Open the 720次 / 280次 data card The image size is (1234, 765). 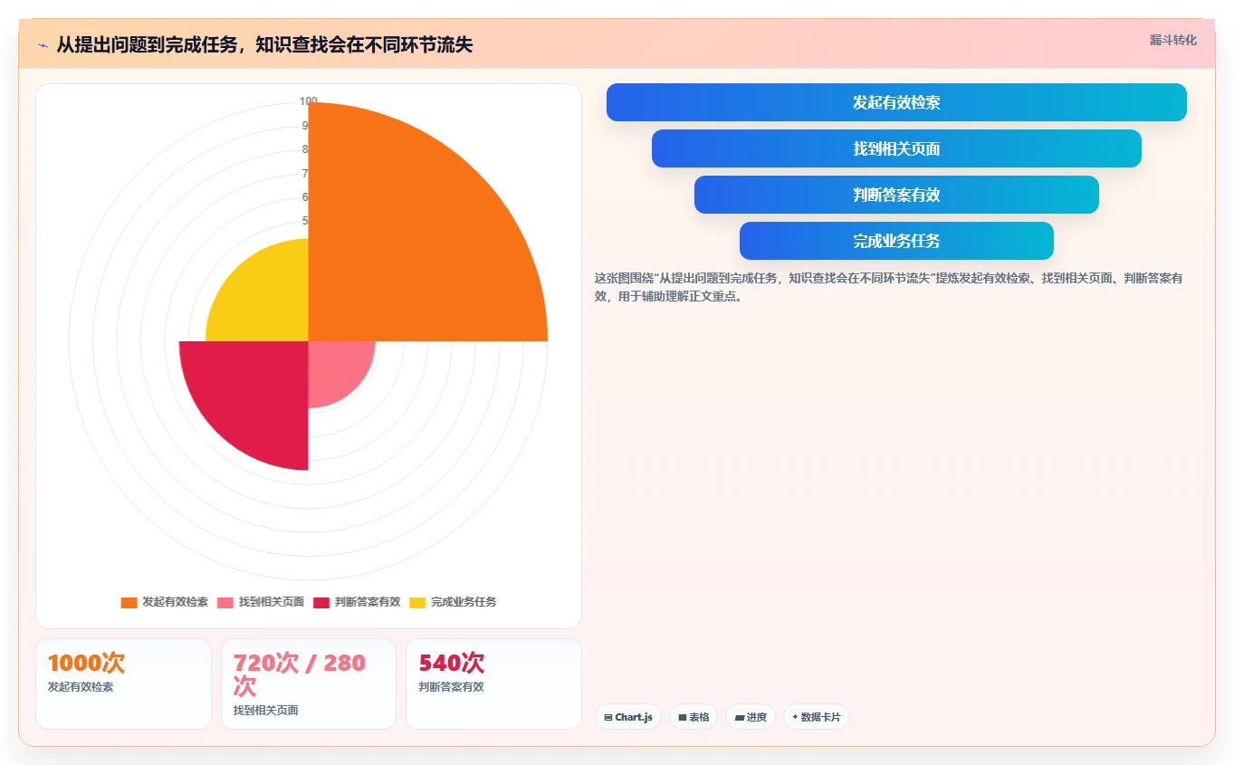(x=309, y=684)
